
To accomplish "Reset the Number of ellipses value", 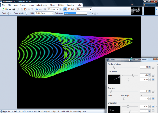I will click(153, 67).
